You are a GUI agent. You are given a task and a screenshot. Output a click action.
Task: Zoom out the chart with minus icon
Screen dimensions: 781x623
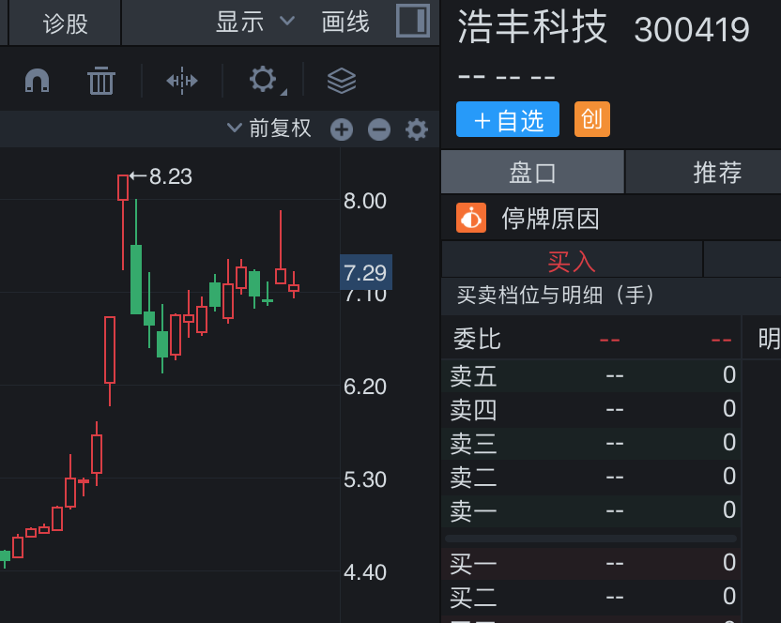coord(378,129)
